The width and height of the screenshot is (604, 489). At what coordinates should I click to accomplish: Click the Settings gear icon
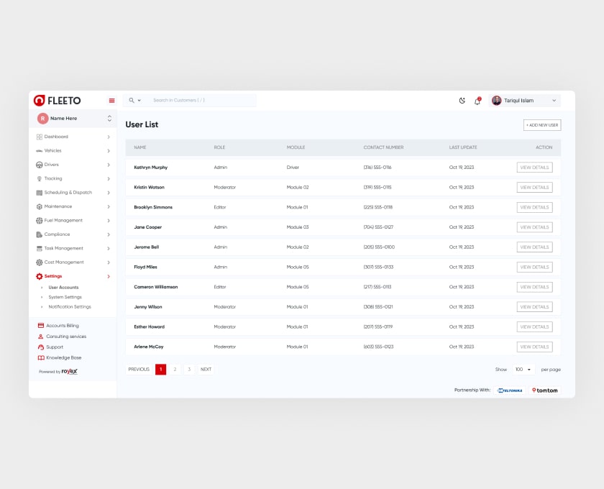pyautogui.click(x=39, y=276)
